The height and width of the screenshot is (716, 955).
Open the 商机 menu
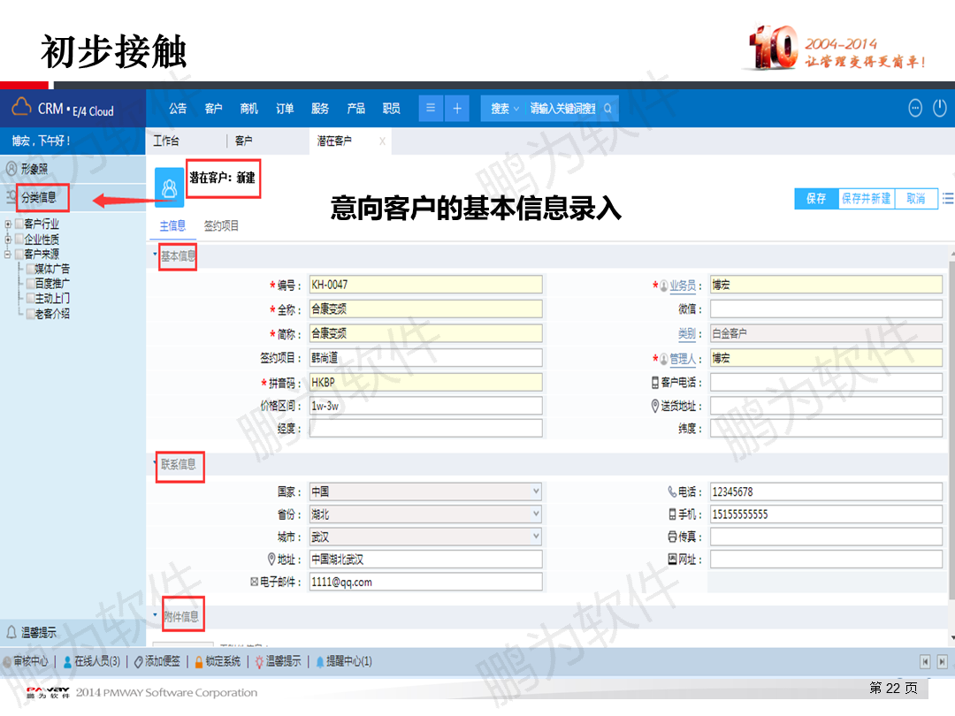249,109
